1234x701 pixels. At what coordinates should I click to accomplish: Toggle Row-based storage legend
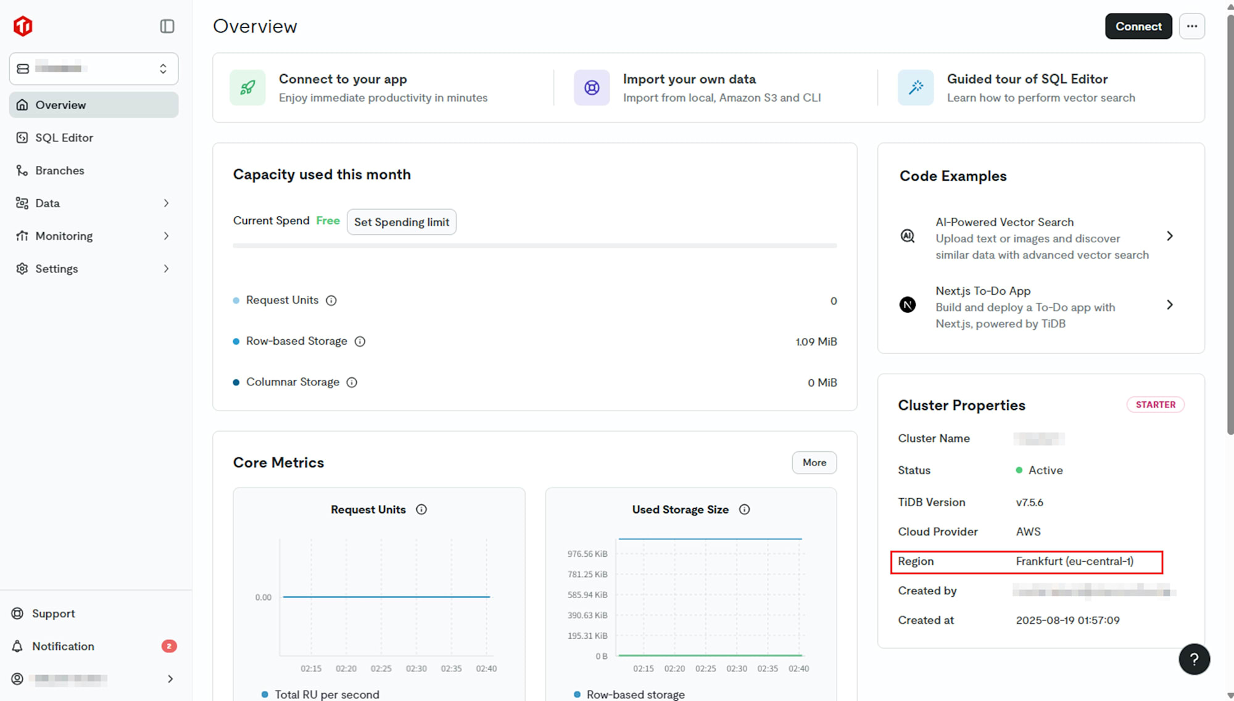(629, 694)
